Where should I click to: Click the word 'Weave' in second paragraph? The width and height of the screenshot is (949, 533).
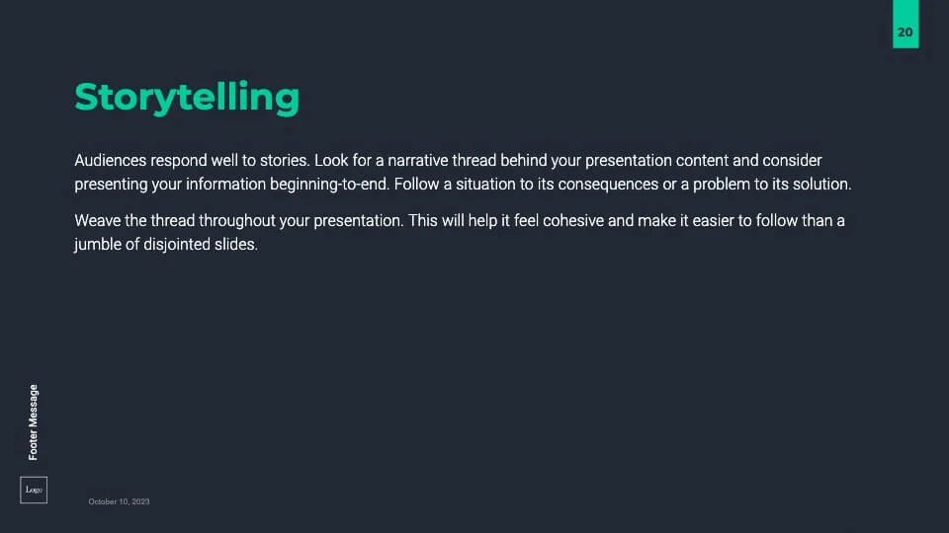pos(95,221)
